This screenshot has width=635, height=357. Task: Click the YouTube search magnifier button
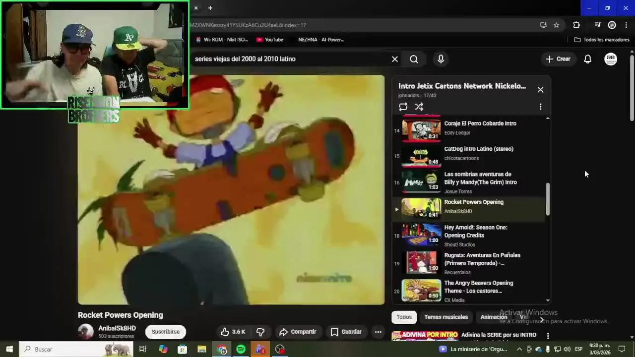[x=414, y=59]
